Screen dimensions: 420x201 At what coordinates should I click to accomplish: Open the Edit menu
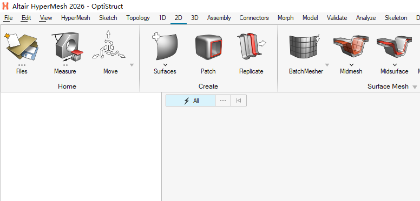(26, 18)
